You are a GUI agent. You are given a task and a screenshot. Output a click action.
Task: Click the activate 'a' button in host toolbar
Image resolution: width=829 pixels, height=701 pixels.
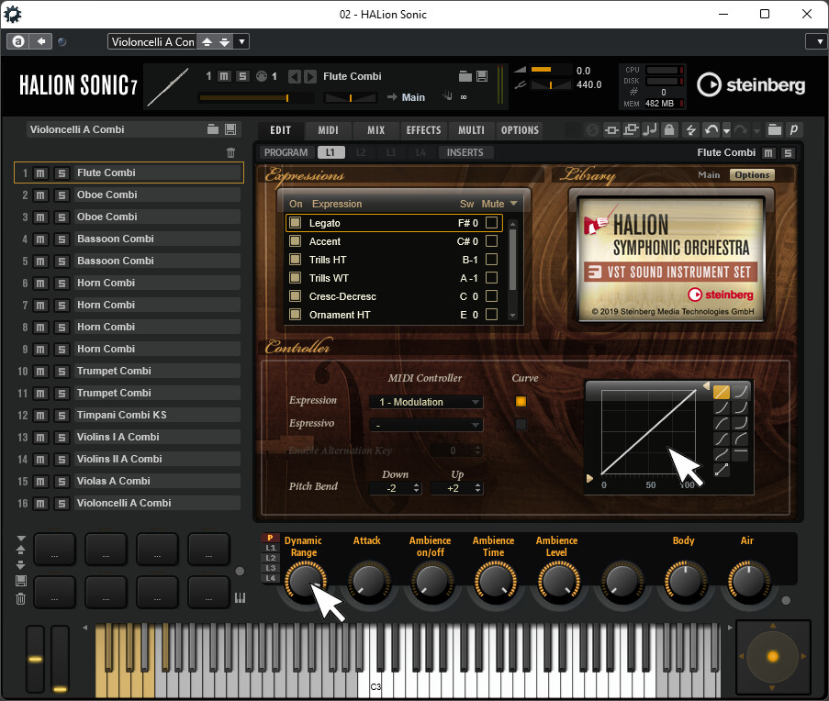pos(18,41)
